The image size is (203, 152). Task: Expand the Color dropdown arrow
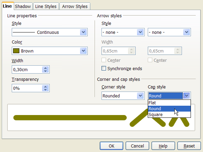[84, 51]
